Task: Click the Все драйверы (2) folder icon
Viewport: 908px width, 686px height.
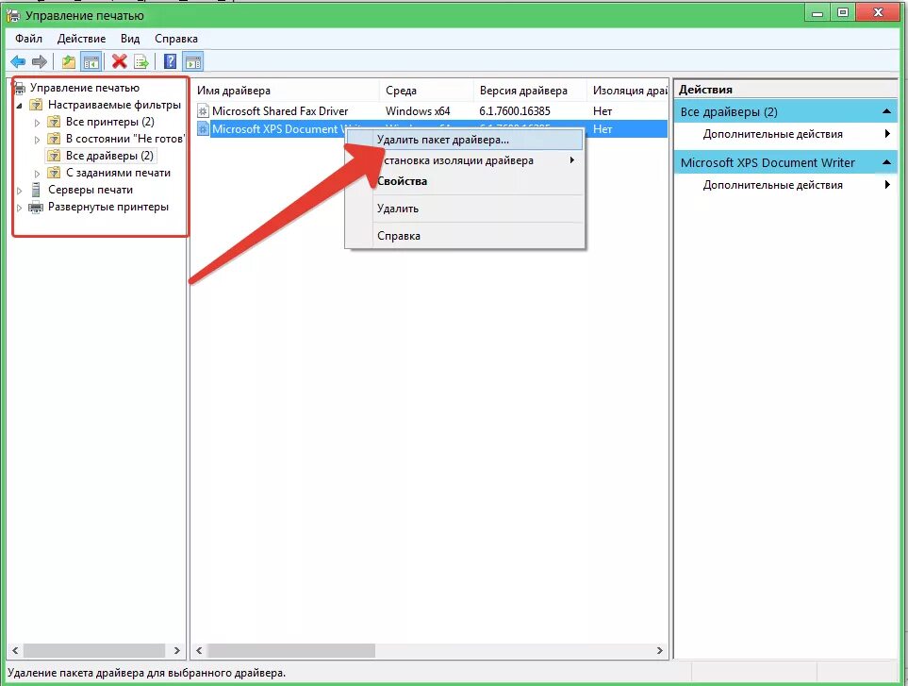Action: pyautogui.click(x=54, y=156)
